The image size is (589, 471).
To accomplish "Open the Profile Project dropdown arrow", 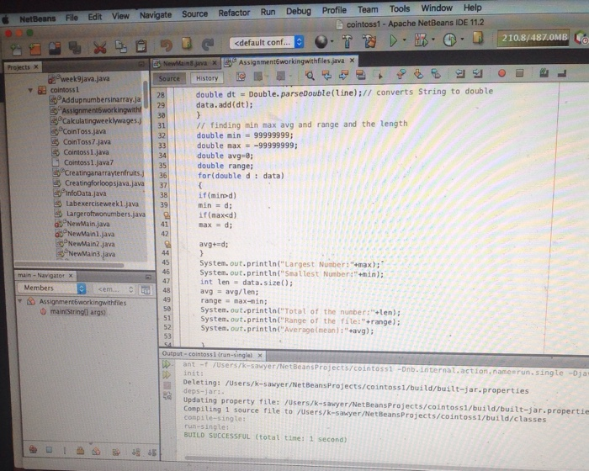I will pos(462,39).
